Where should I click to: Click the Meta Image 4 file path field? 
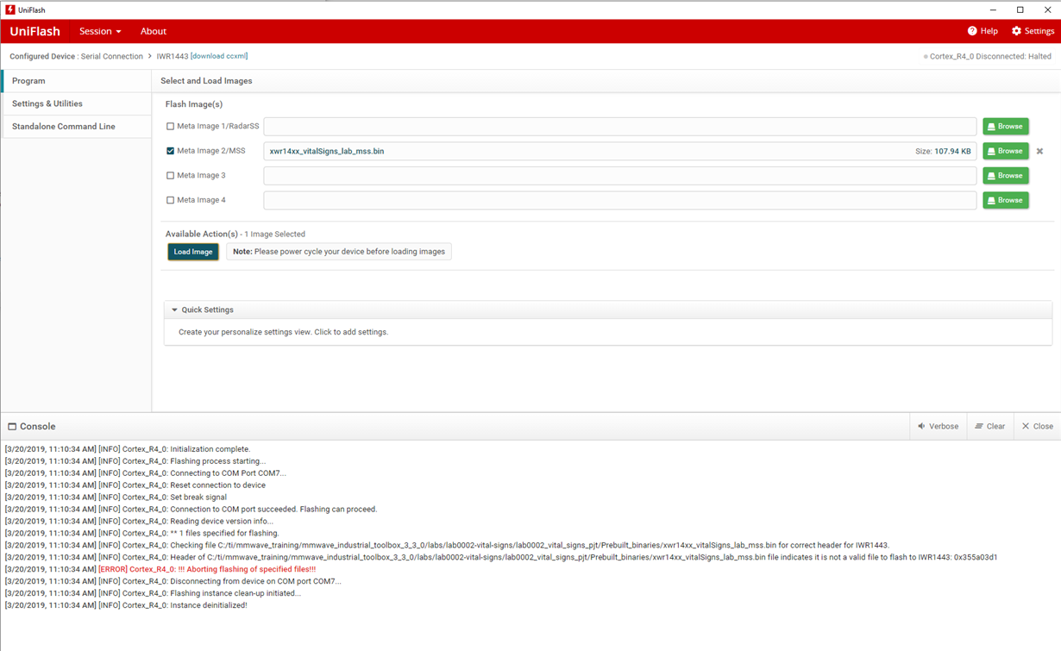(620, 200)
